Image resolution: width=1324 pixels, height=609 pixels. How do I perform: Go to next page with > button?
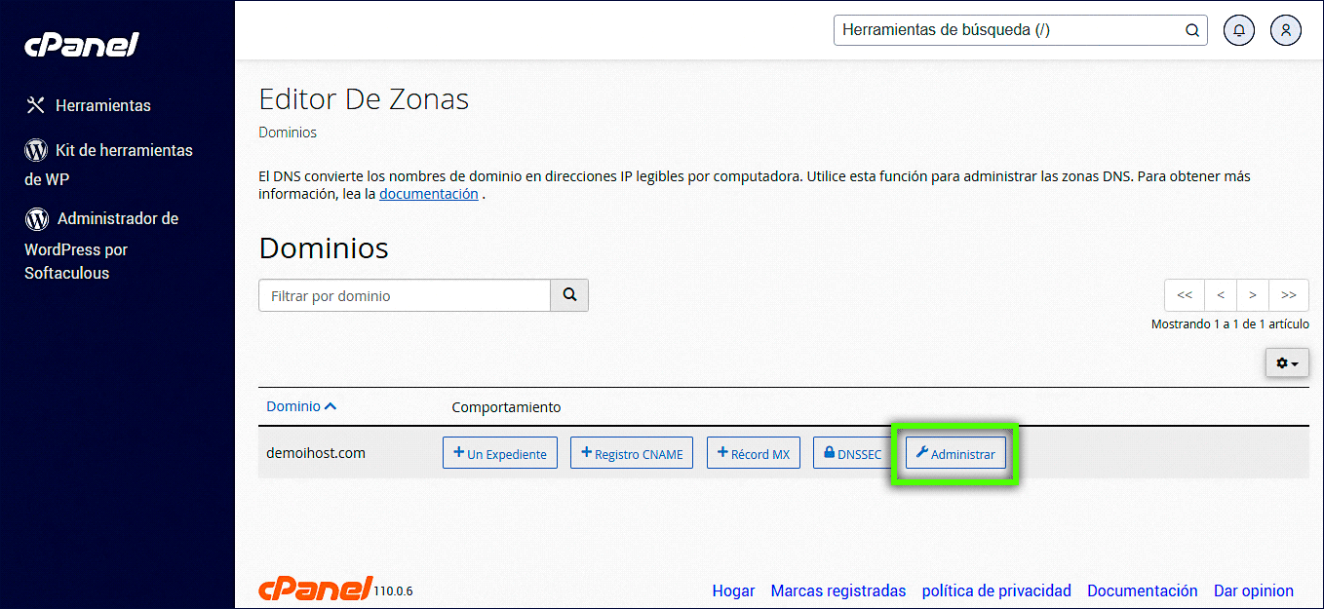click(1253, 295)
